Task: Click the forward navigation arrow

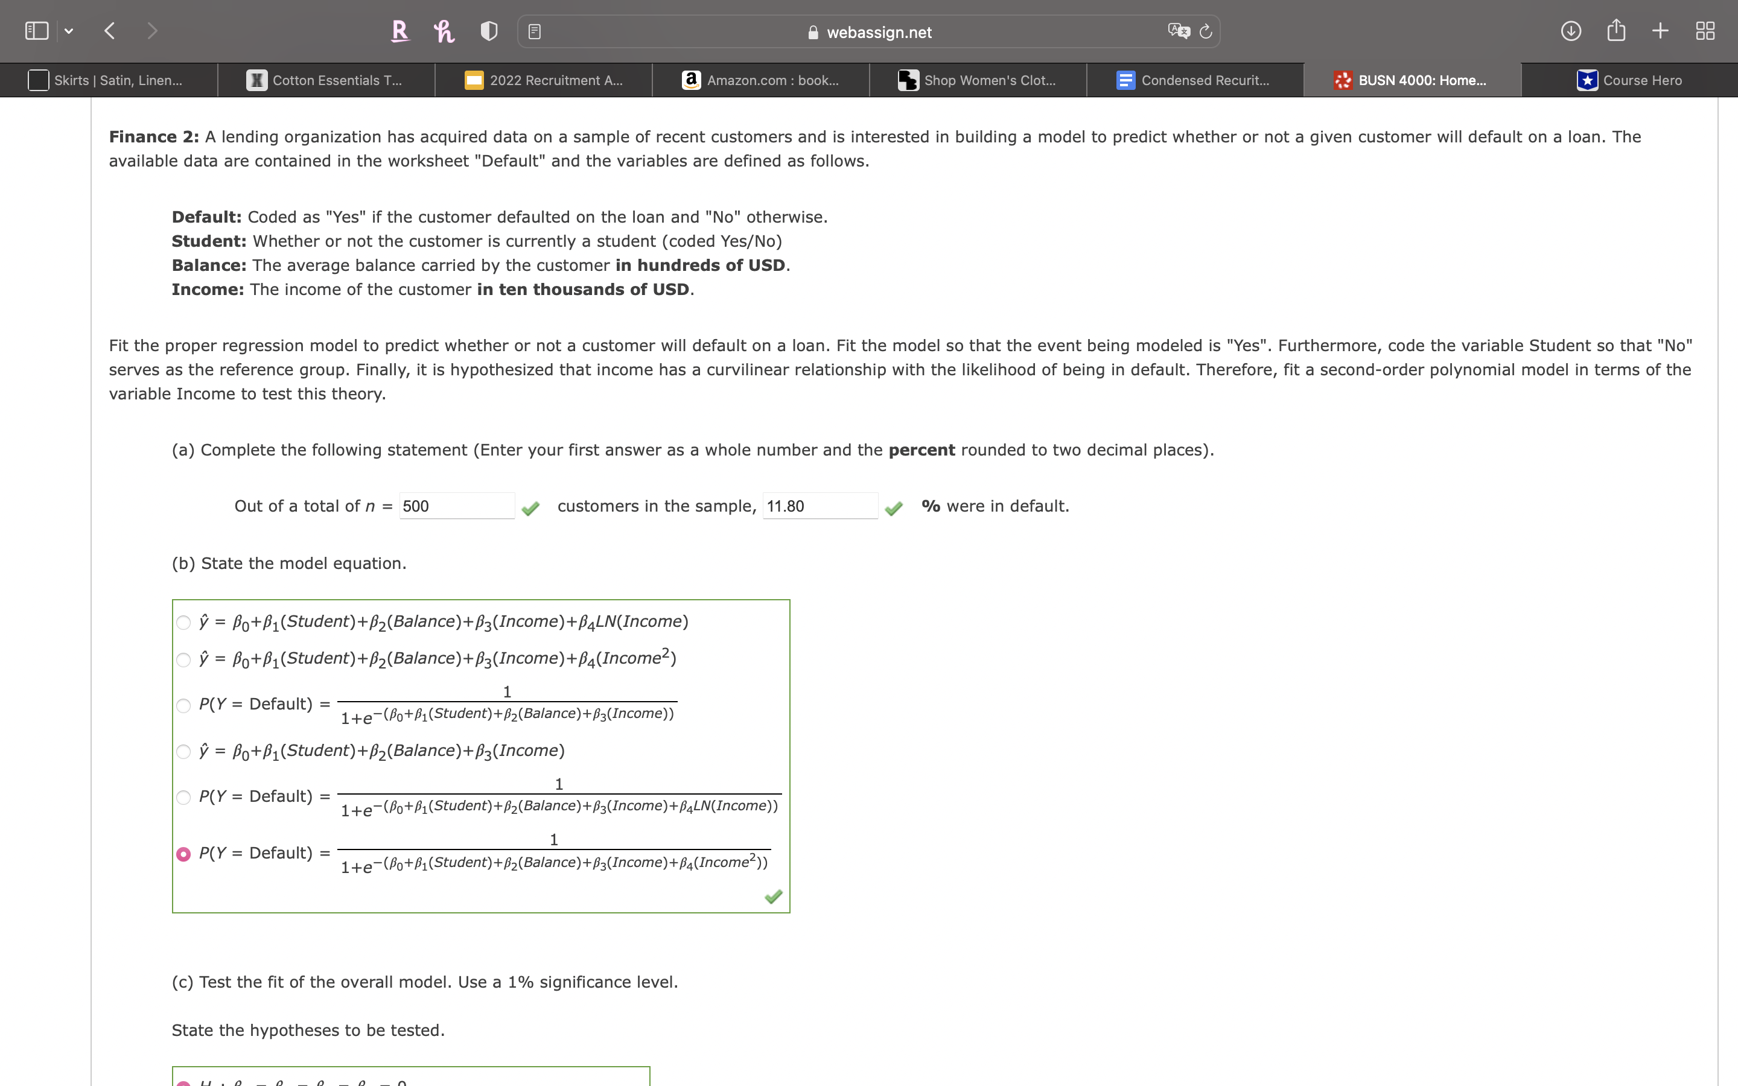Action: coord(152,30)
